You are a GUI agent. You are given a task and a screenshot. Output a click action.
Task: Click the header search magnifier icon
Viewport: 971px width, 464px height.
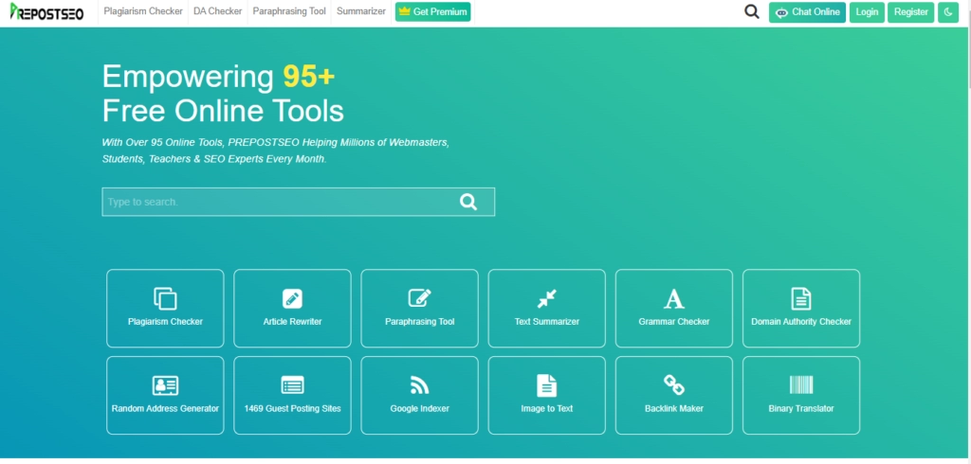click(752, 12)
